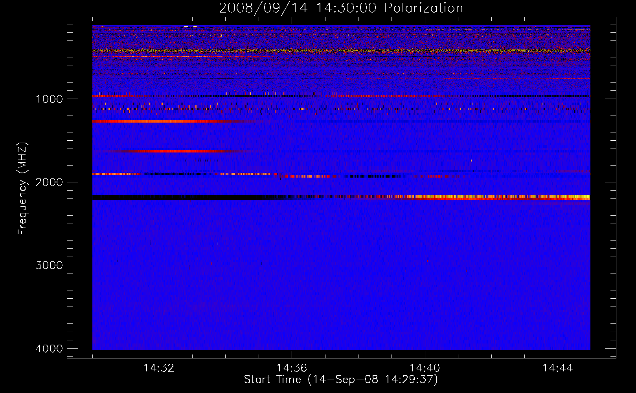Click the 3000 MHz frequency tick label

click(x=49, y=265)
